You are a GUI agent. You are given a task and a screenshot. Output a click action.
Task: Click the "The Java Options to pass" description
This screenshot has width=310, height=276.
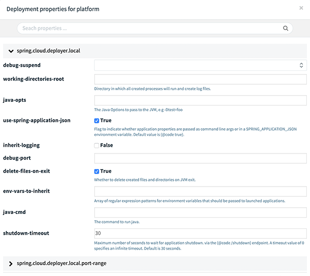coord(138,110)
